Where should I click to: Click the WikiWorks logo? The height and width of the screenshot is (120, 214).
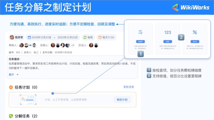pos(190,7)
